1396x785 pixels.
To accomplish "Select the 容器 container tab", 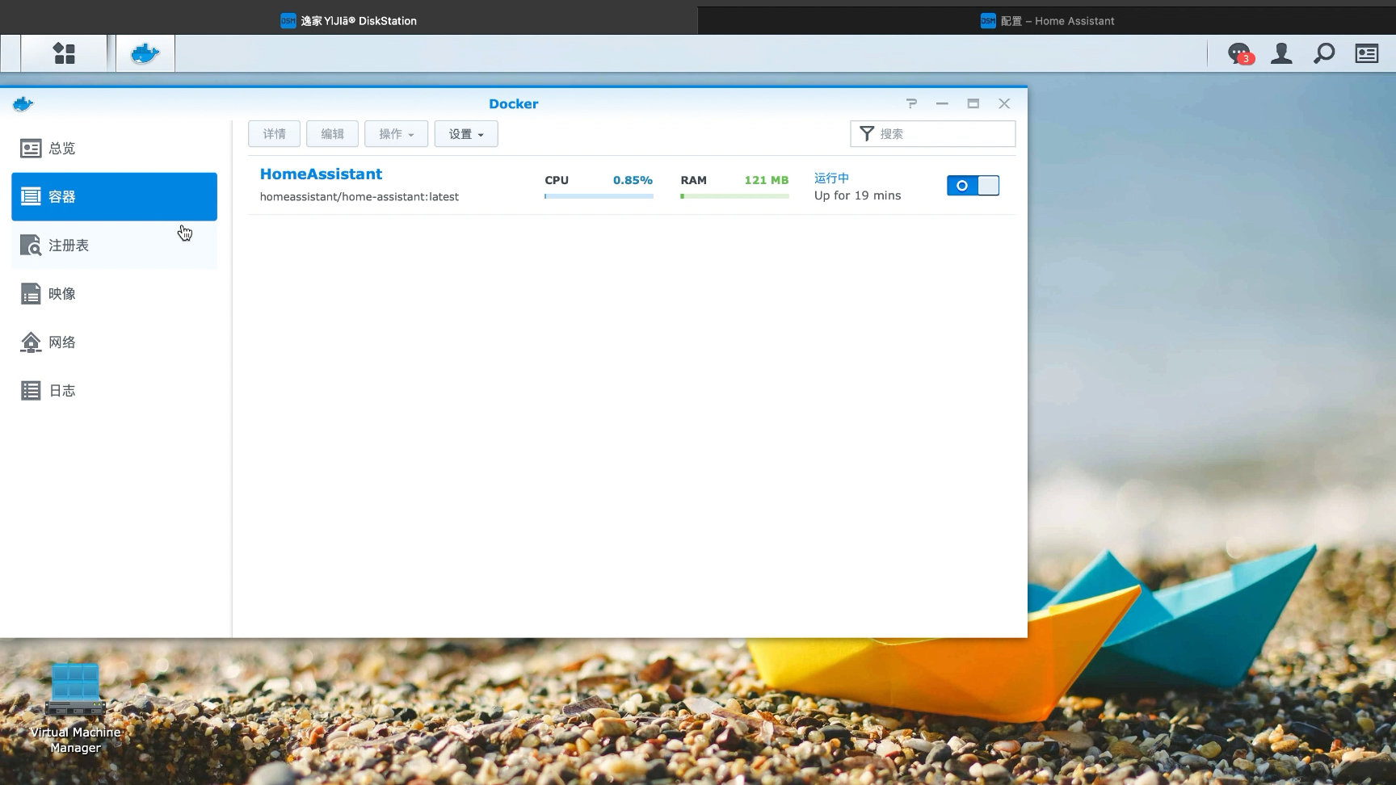I will tap(114, 196).
